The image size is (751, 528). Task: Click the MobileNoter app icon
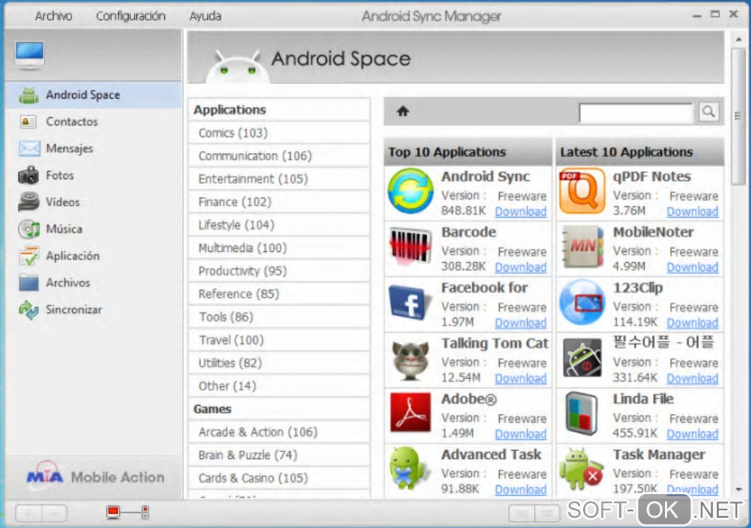(582, 247)
